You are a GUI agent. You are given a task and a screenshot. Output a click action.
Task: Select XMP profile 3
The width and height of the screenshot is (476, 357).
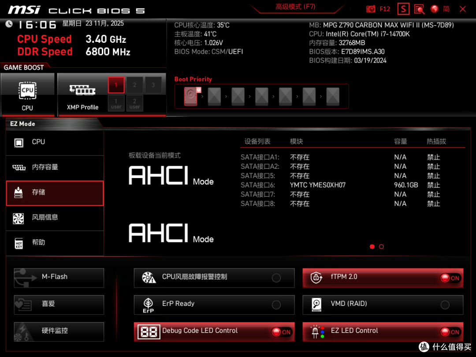[x=153, y=85]
